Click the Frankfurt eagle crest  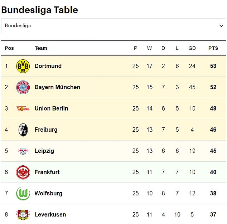click(23, 172)
